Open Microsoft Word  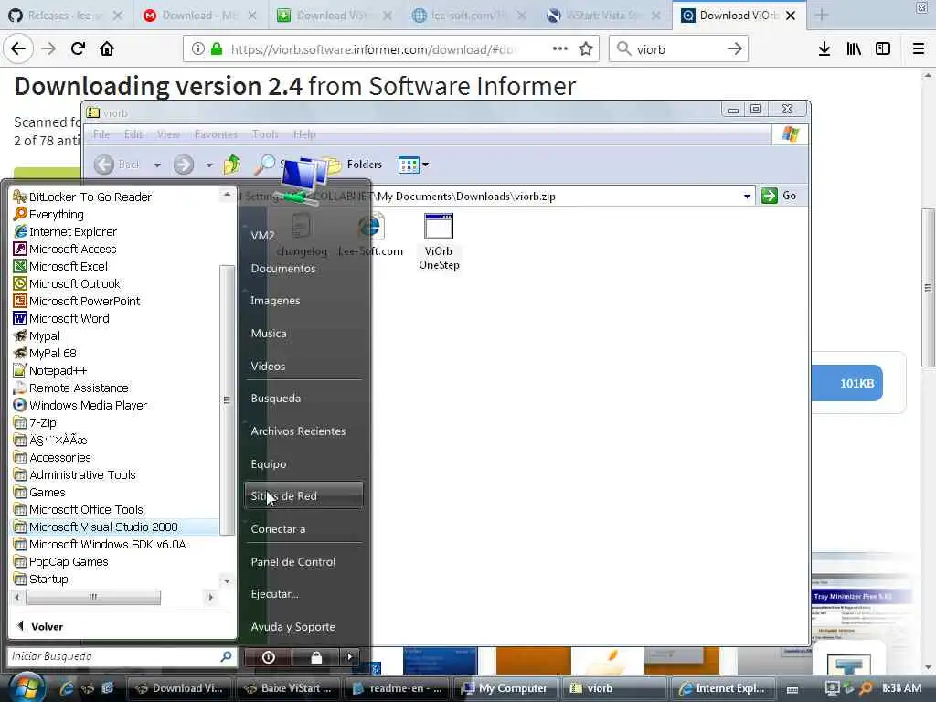pyautogui.click(x=61, y=318)
